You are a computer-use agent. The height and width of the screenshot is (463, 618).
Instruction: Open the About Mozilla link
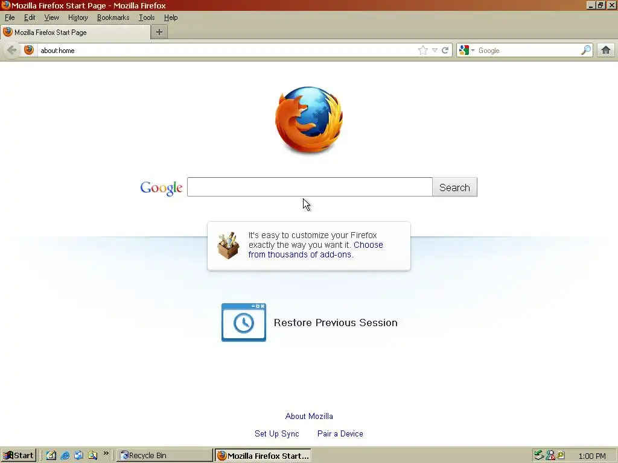pos(309,416)
